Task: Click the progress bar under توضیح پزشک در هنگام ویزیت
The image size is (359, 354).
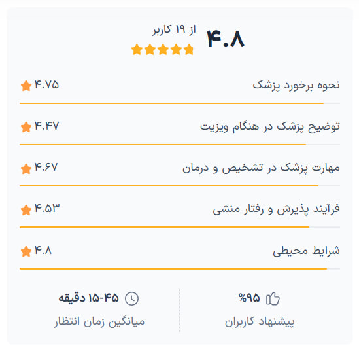Action: click(x=180, y=145)
